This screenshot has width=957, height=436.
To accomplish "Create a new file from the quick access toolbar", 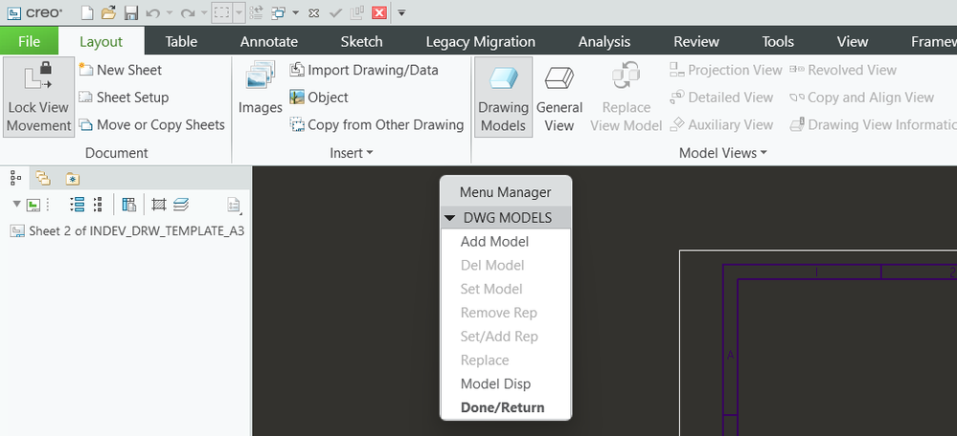I will 87,13.
